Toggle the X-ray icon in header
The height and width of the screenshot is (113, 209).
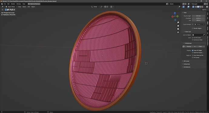(193, 7)
